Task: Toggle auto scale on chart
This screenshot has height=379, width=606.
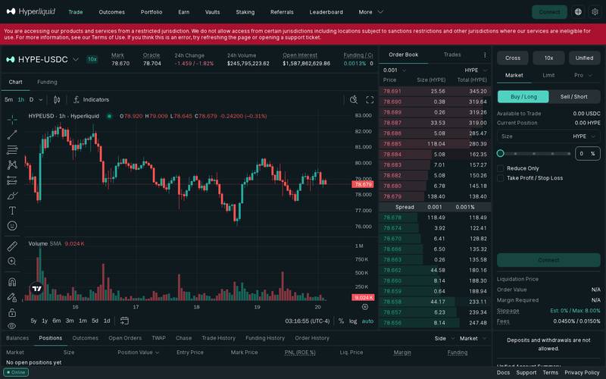Action: coord(367,321)
